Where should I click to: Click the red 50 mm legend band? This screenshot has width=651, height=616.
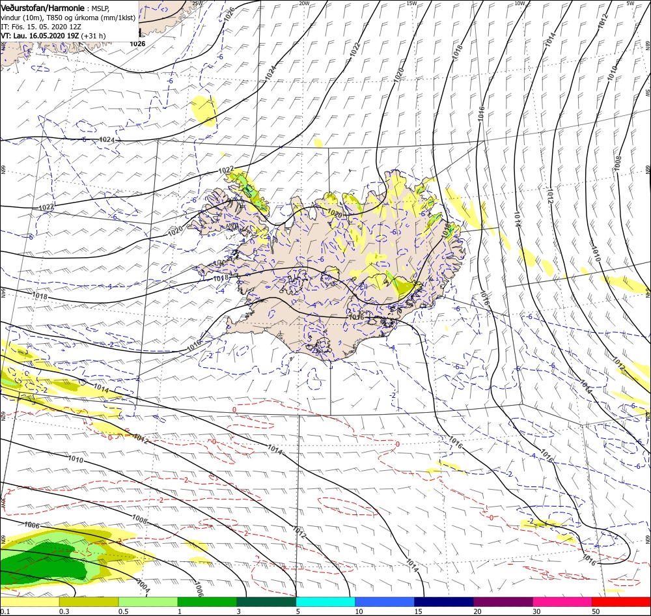(621, 602)
